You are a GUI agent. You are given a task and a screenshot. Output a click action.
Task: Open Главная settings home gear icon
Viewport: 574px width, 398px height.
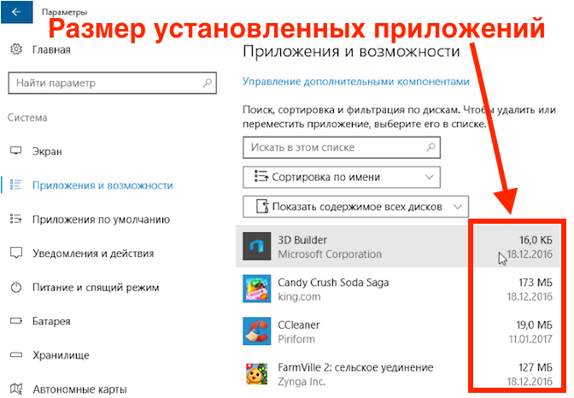click(16, 49)
